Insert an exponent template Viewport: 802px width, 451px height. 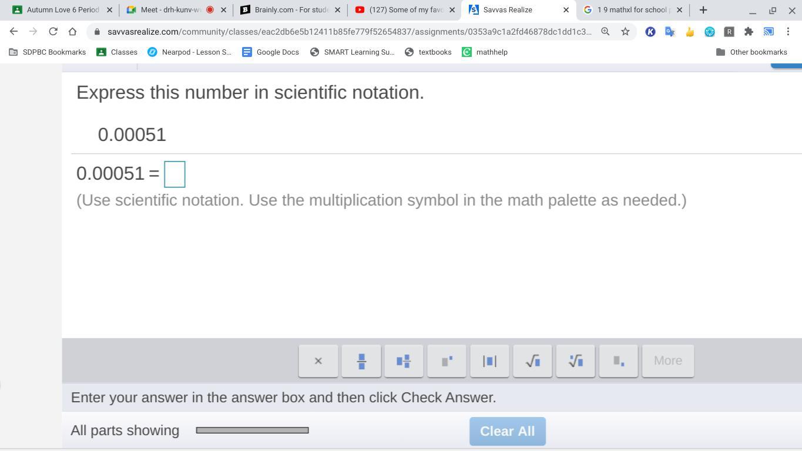click(447, 361)
